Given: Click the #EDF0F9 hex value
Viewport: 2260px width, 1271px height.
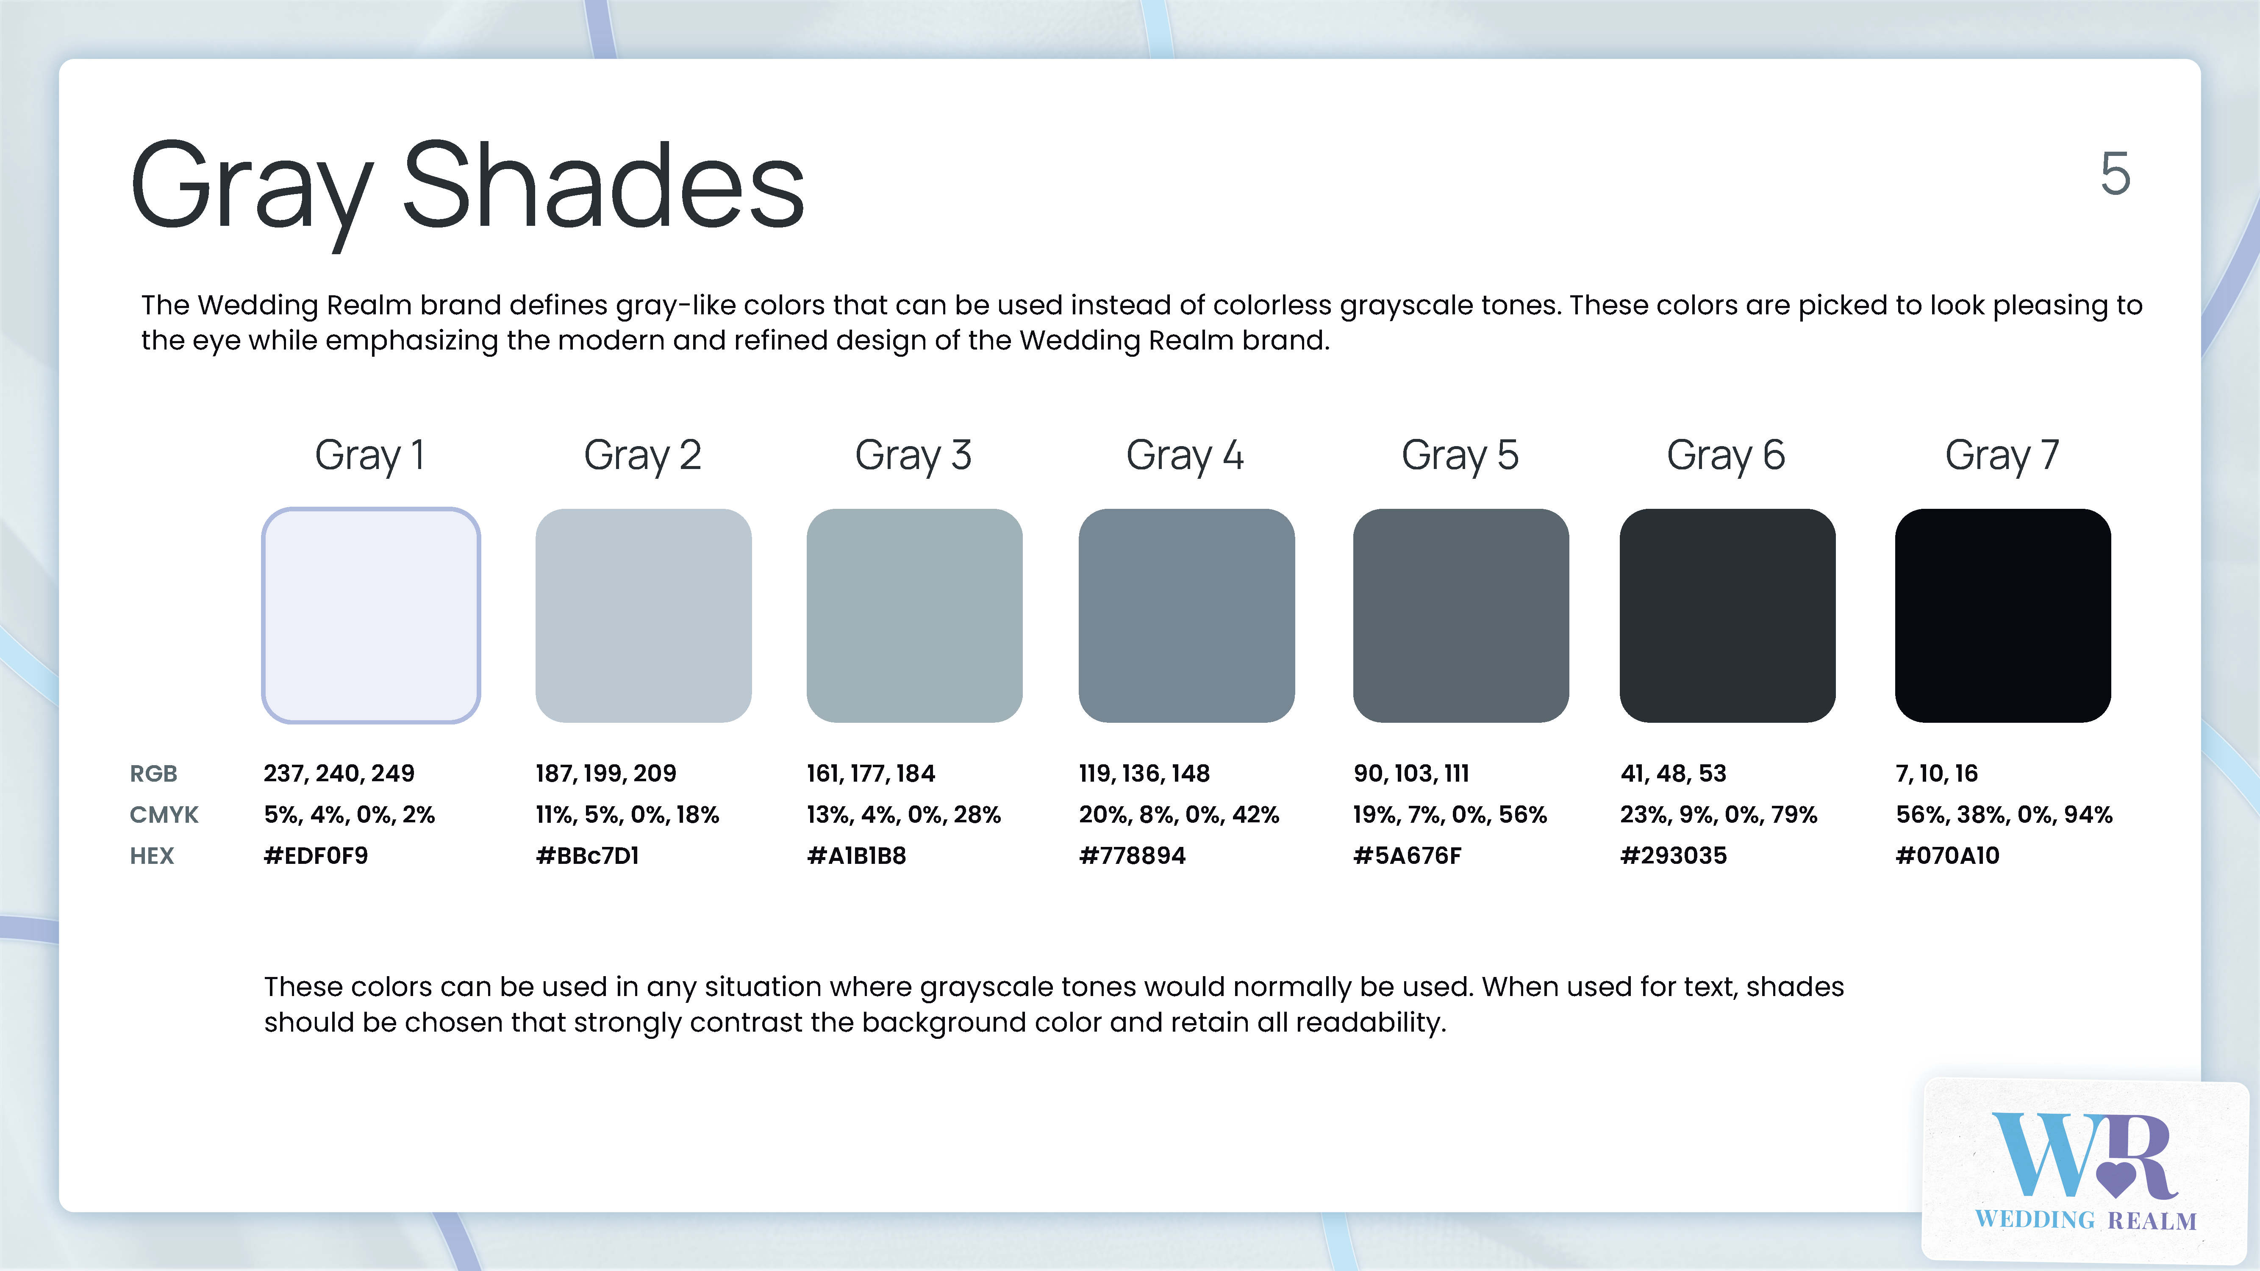Looking at the screenshot, I should tap(316, 856).
